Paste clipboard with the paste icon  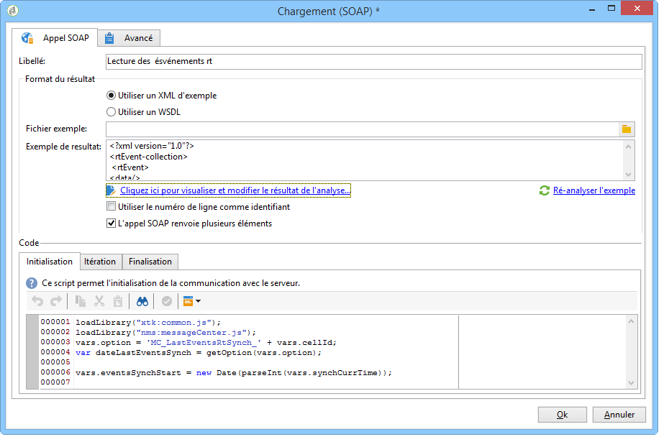point(118,301)
